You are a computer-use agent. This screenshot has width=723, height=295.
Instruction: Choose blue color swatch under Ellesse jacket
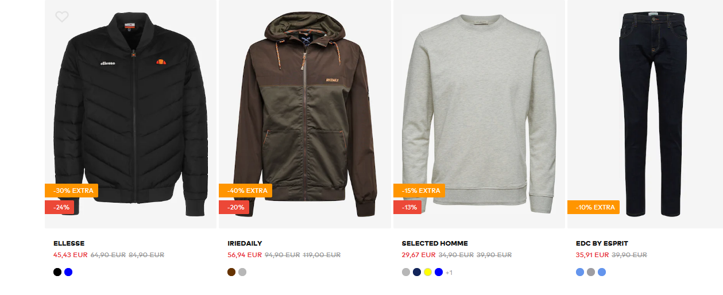[68, 272]
